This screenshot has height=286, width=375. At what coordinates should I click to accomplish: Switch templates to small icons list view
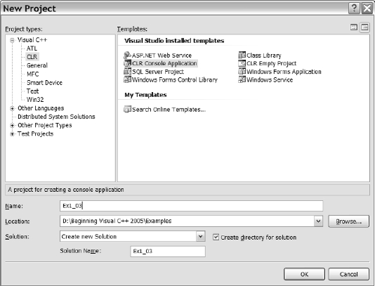(x=364, y=27)
